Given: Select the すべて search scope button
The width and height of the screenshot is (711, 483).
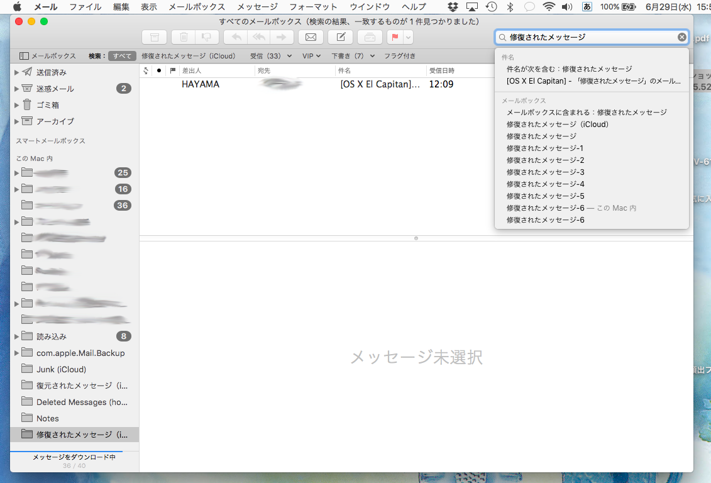Looking at the screenshot, I should [x=122, y=56].
